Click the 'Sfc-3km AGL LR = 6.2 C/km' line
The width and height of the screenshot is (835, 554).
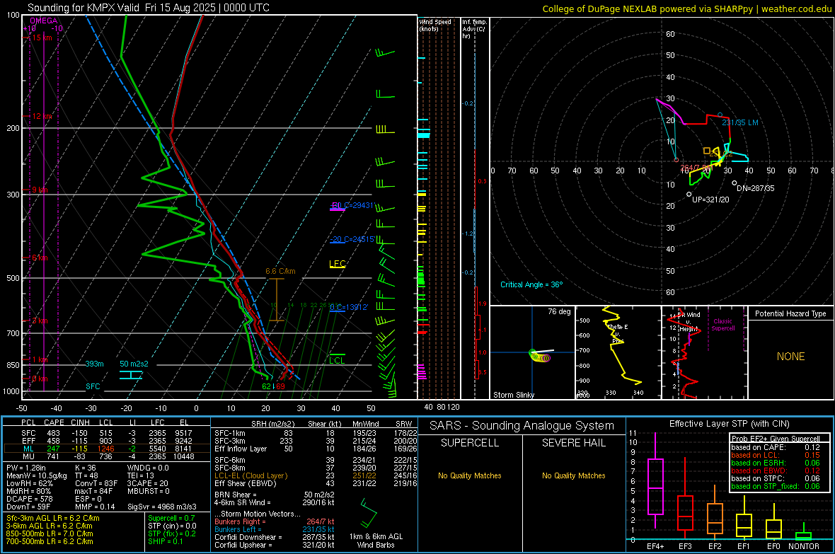[x=53, y=518]
